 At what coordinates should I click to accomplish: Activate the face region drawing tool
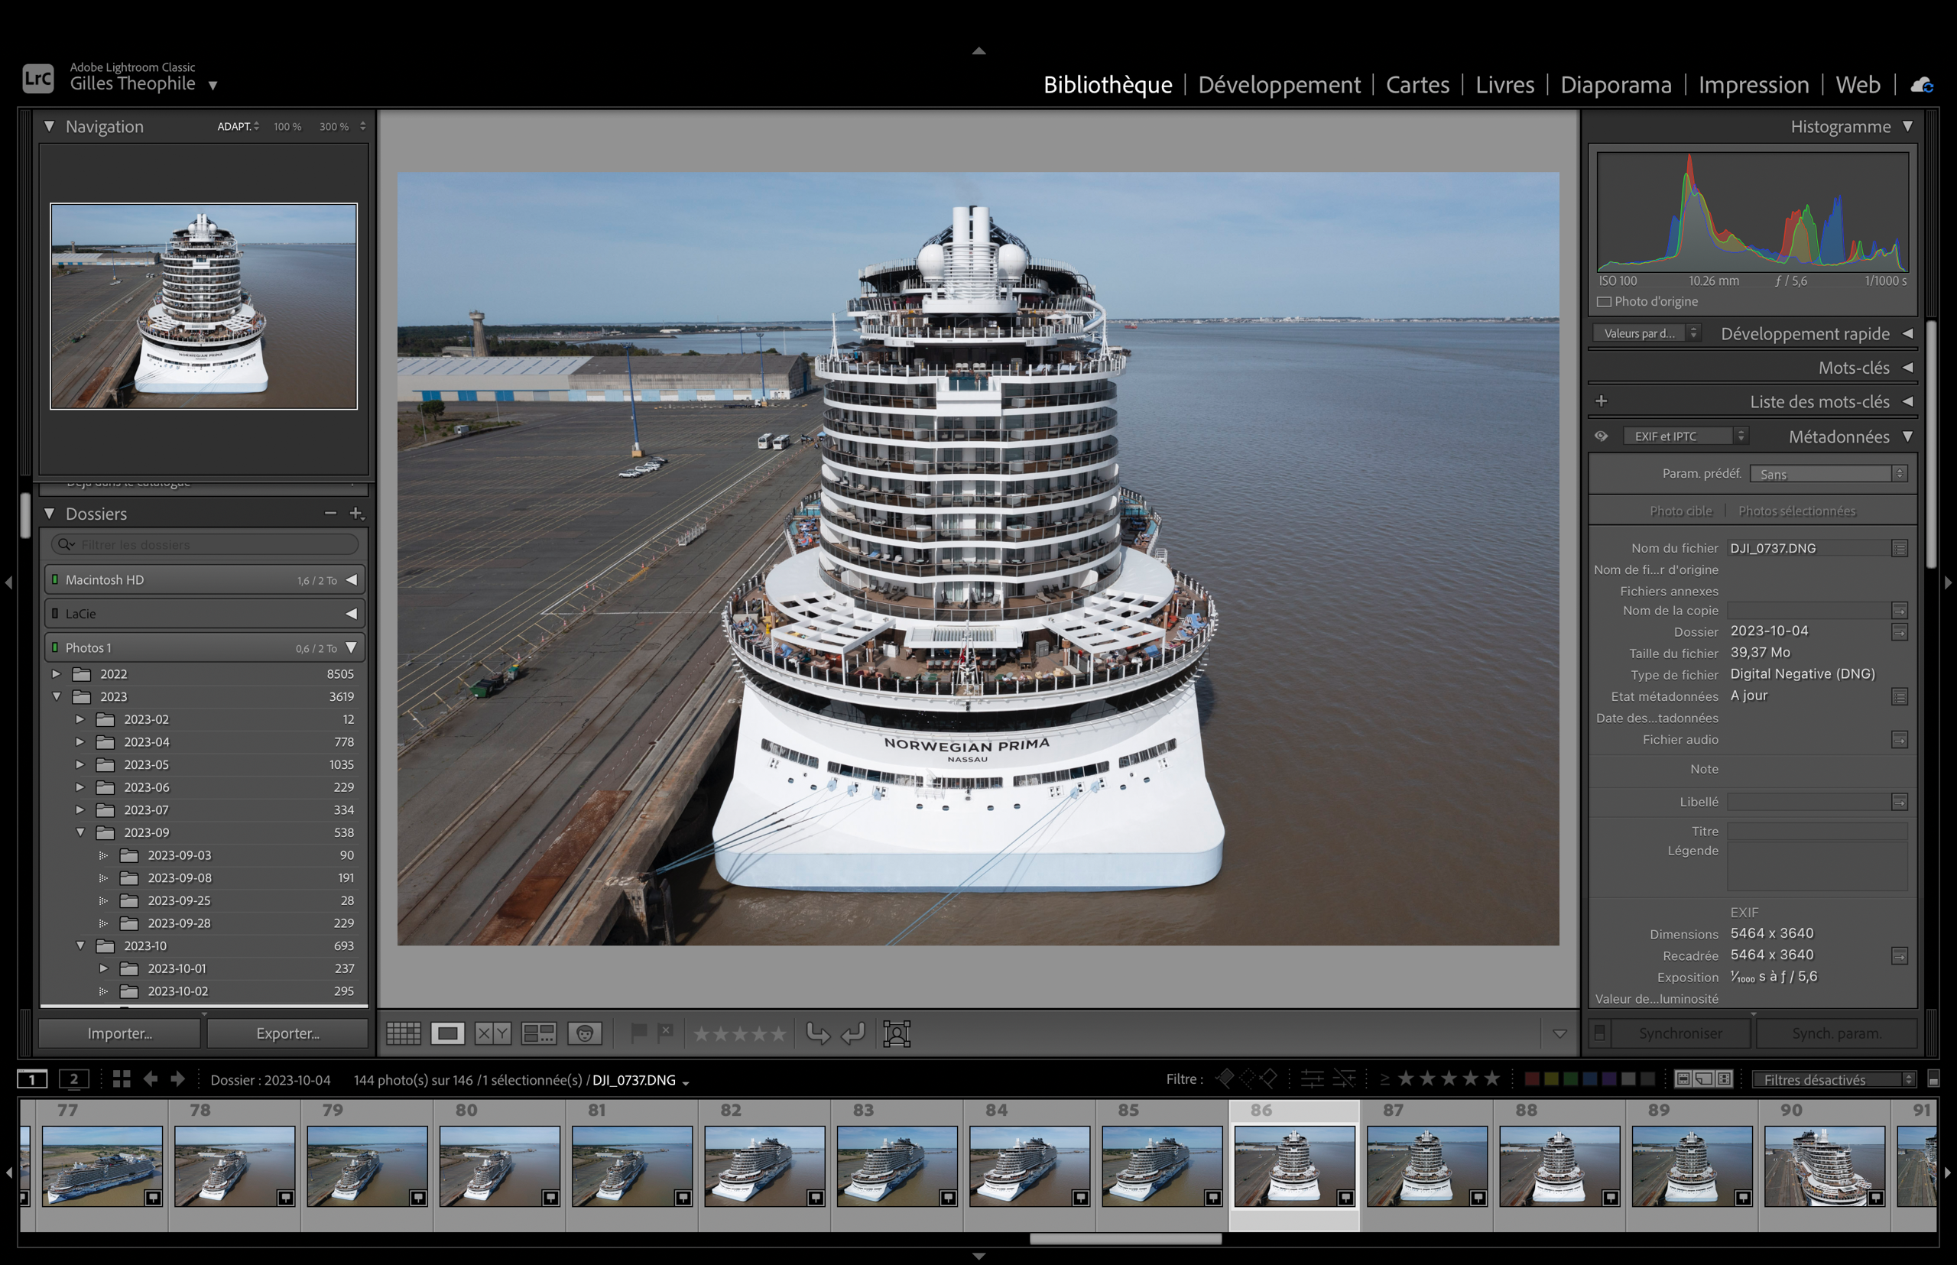[897, 1033]
